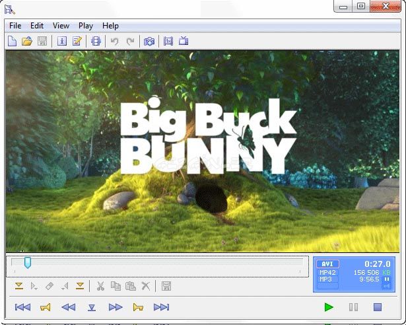Viewport: 406px width, 325px height.
Task: Create a new project with the blank page icon
Action: (12, 41)
